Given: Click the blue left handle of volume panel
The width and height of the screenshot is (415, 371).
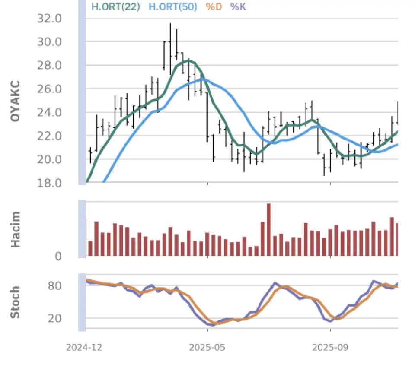Looking at the screenshot, I should 82,229.
